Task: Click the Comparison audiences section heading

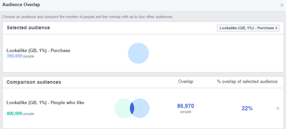Action: 34,82
